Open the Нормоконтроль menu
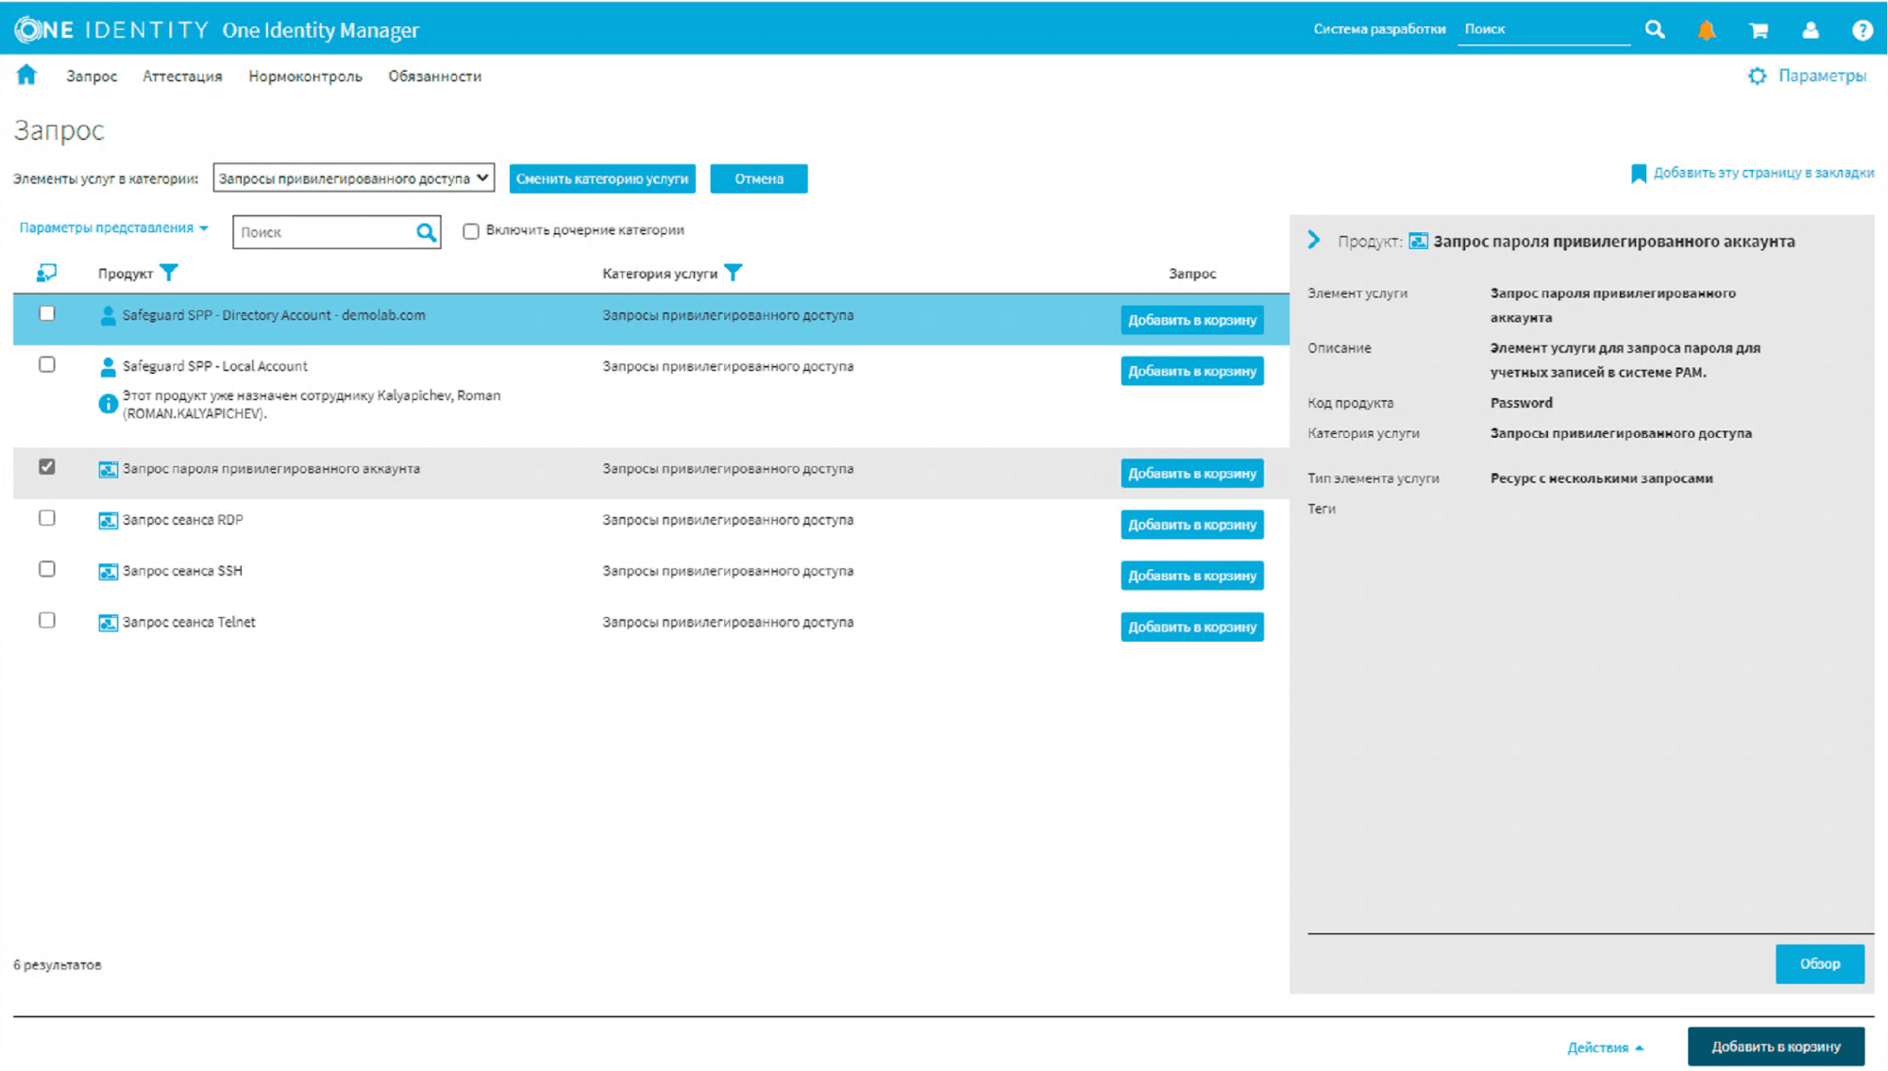Screen dimensions: 1888x1071 pos(305,76)
